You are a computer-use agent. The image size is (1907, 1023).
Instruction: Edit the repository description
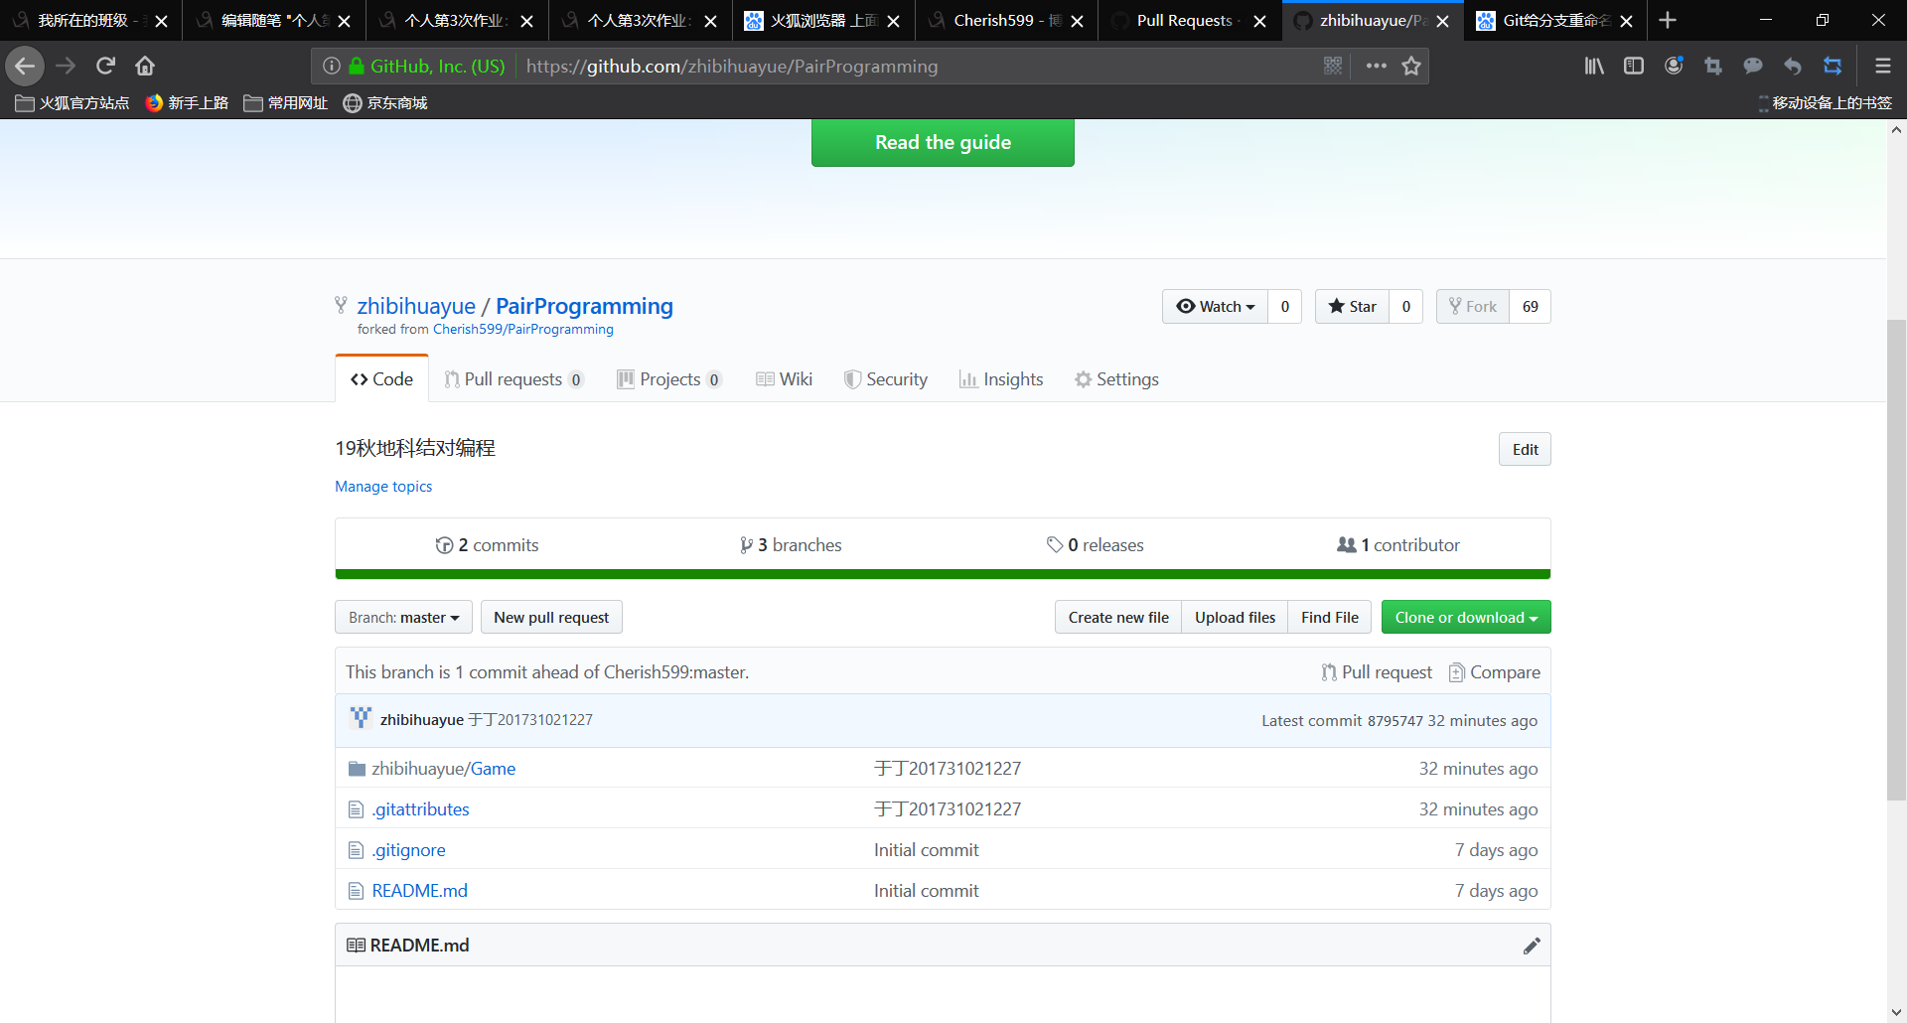1525,449
